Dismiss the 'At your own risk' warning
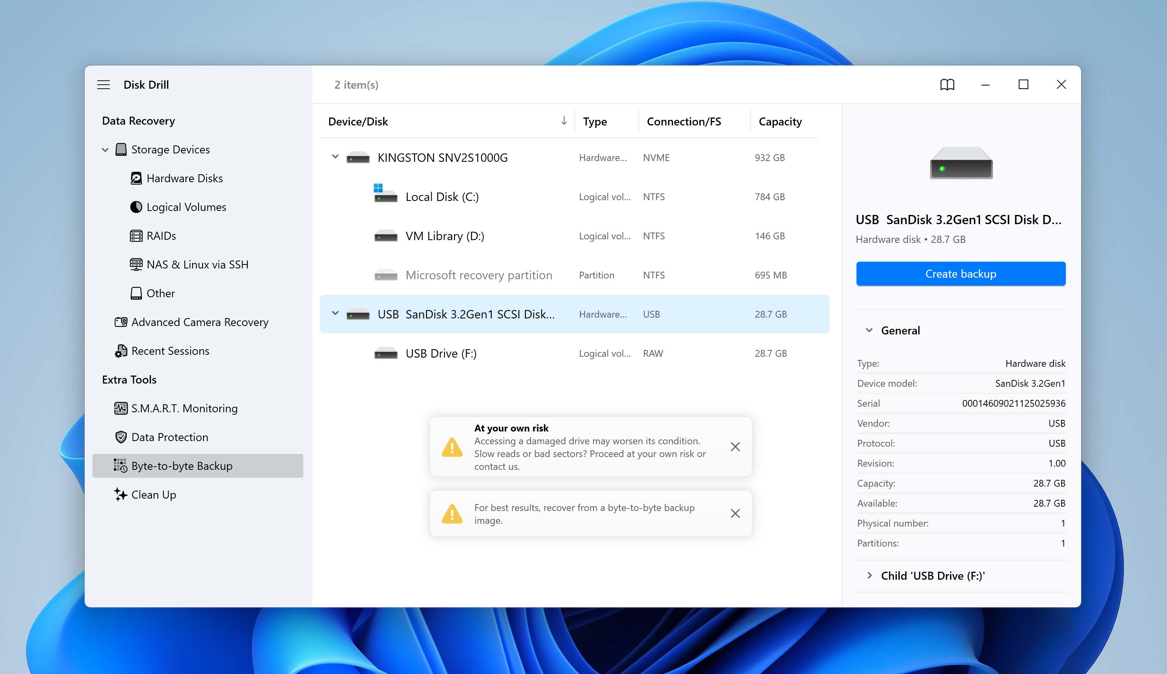Image resolution: width=1167 pixels, height=674 pixels. click(735, 447)
